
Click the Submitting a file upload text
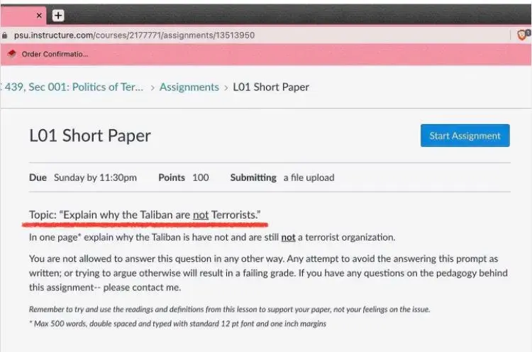click(x=282, y=177)
